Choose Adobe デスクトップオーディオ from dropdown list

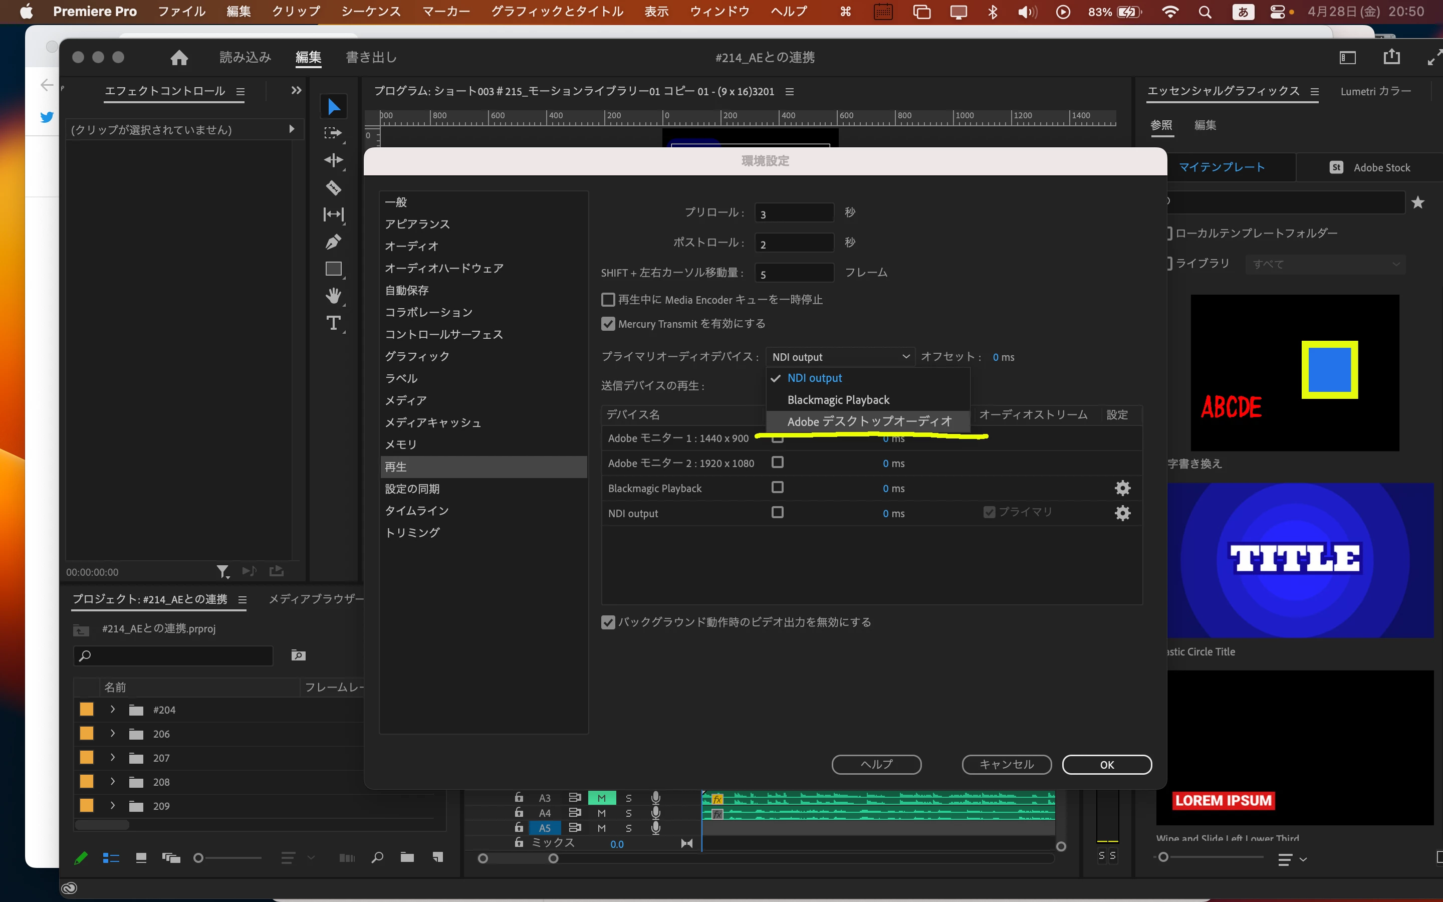(869, 422)
